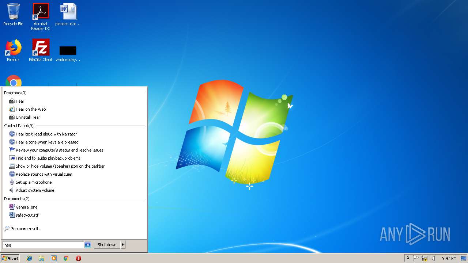468x263 pixels.
Task: Open Hear a tone when keys are pressed
Action: click(x=47, y=142)
